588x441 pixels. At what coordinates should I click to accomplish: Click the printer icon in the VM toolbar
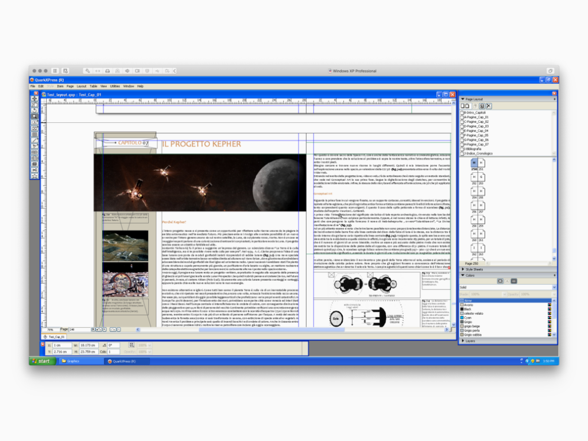pyautogui.click(x=107, y=71)
